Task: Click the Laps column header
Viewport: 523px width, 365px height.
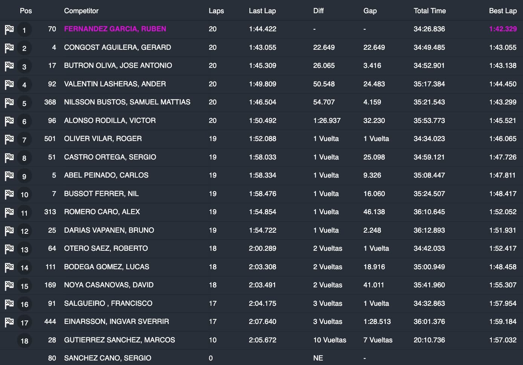Action: click(216, 11)
